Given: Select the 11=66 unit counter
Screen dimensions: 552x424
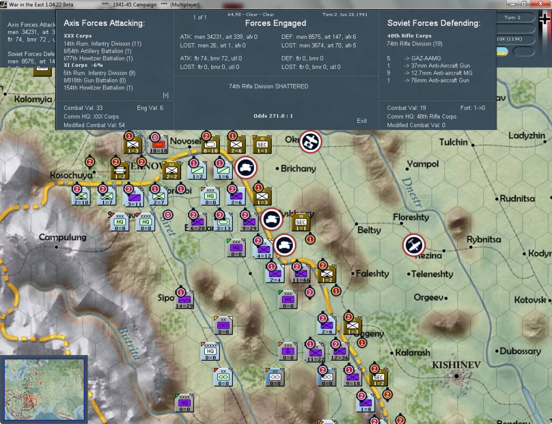Looking at the screenshot, I should pos(301,274).
